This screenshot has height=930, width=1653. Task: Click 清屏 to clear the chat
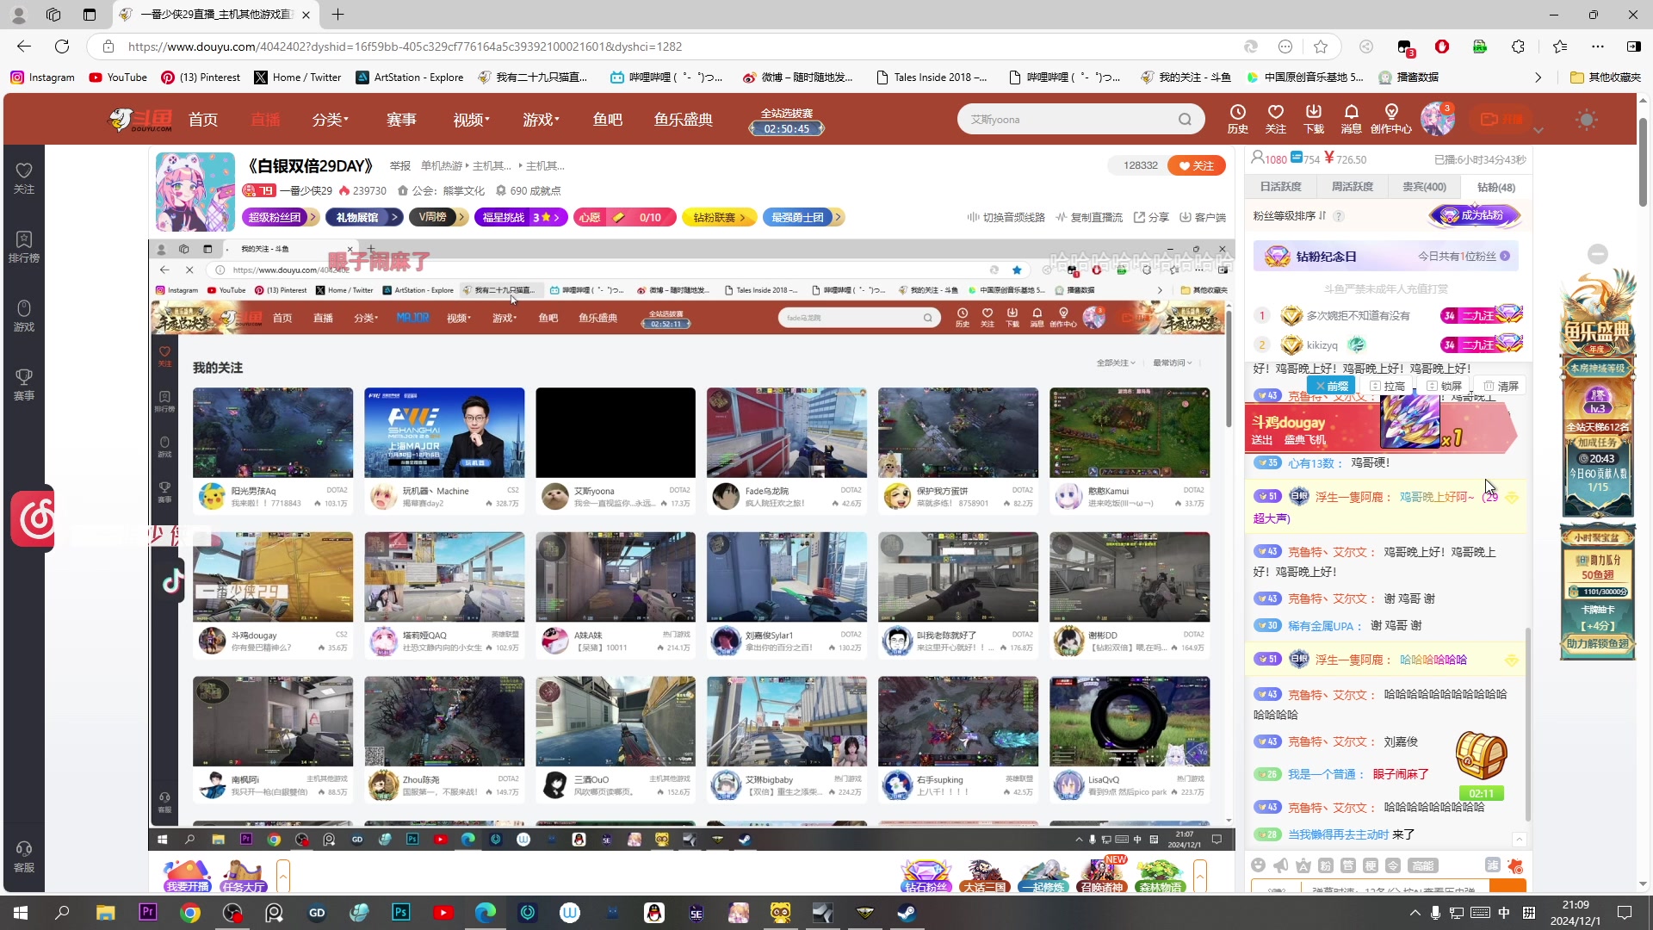[1500, 386]
